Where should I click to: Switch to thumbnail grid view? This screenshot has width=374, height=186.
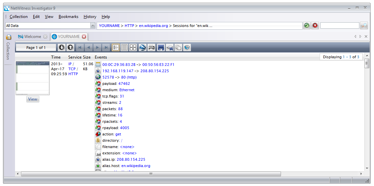133,48
